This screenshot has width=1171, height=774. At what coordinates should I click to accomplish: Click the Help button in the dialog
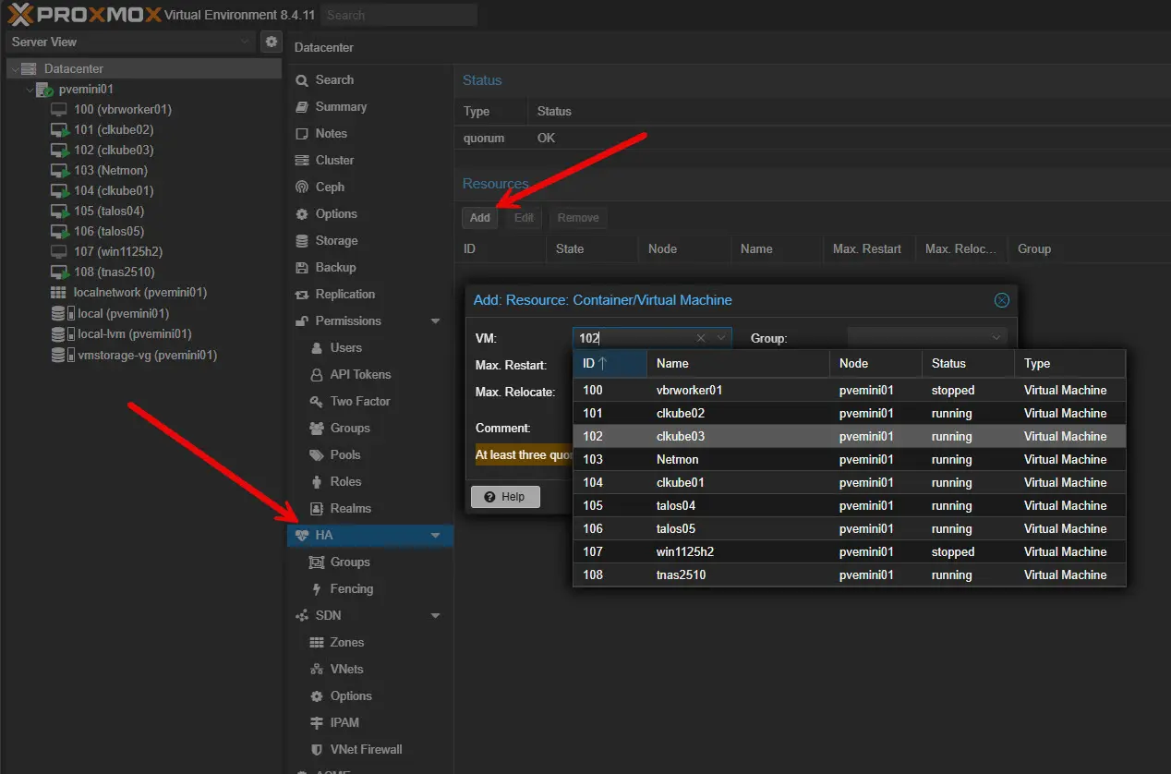pyautogui.click(x=505, y=497)
